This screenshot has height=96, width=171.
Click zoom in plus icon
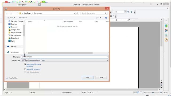tap(161, 93)
